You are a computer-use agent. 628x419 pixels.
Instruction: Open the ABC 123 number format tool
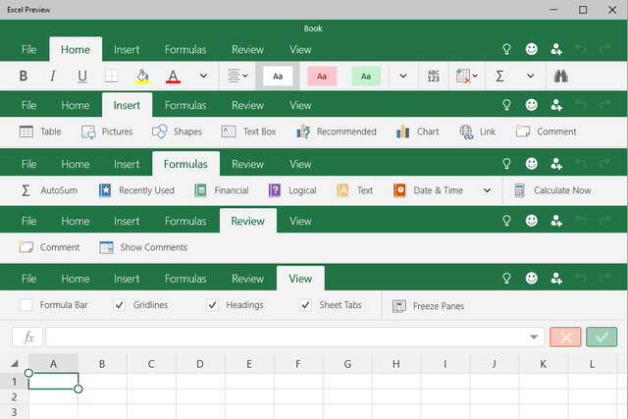434,76
